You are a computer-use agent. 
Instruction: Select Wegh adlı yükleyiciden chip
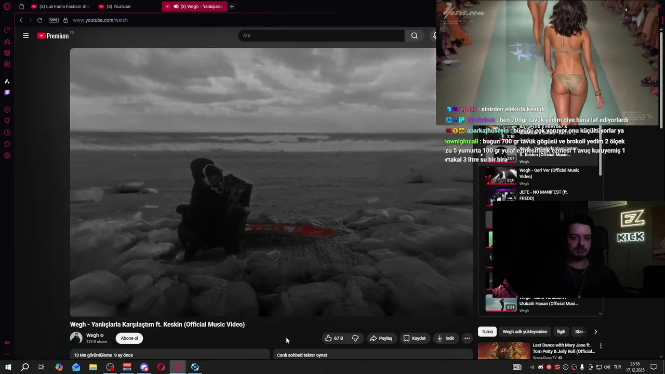525,331
